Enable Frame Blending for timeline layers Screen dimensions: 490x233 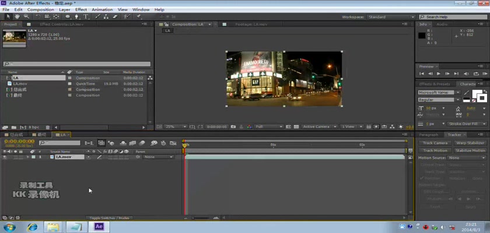point(132,143)
